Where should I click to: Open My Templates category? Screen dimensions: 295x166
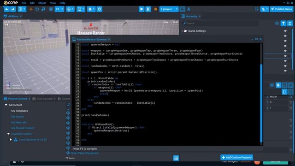click(19, 111)
